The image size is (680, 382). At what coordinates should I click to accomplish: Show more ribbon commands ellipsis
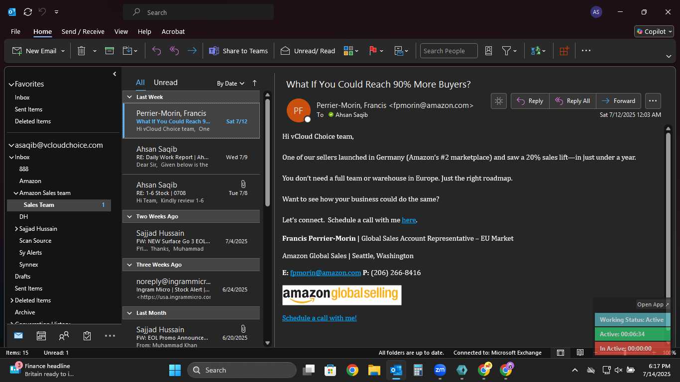[586, 51]
